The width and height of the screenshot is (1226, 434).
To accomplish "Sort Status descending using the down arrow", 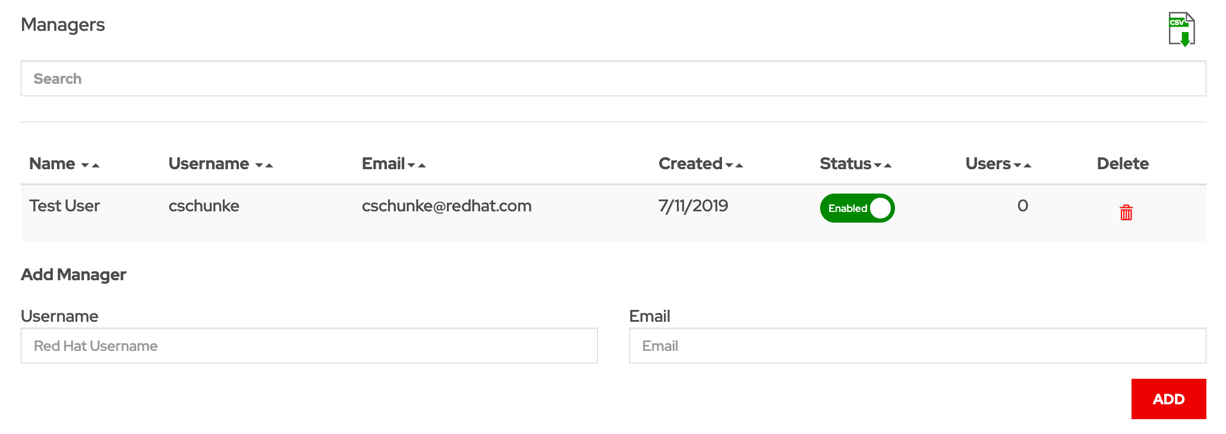I will pyautogui.click(x=878, y=166).
